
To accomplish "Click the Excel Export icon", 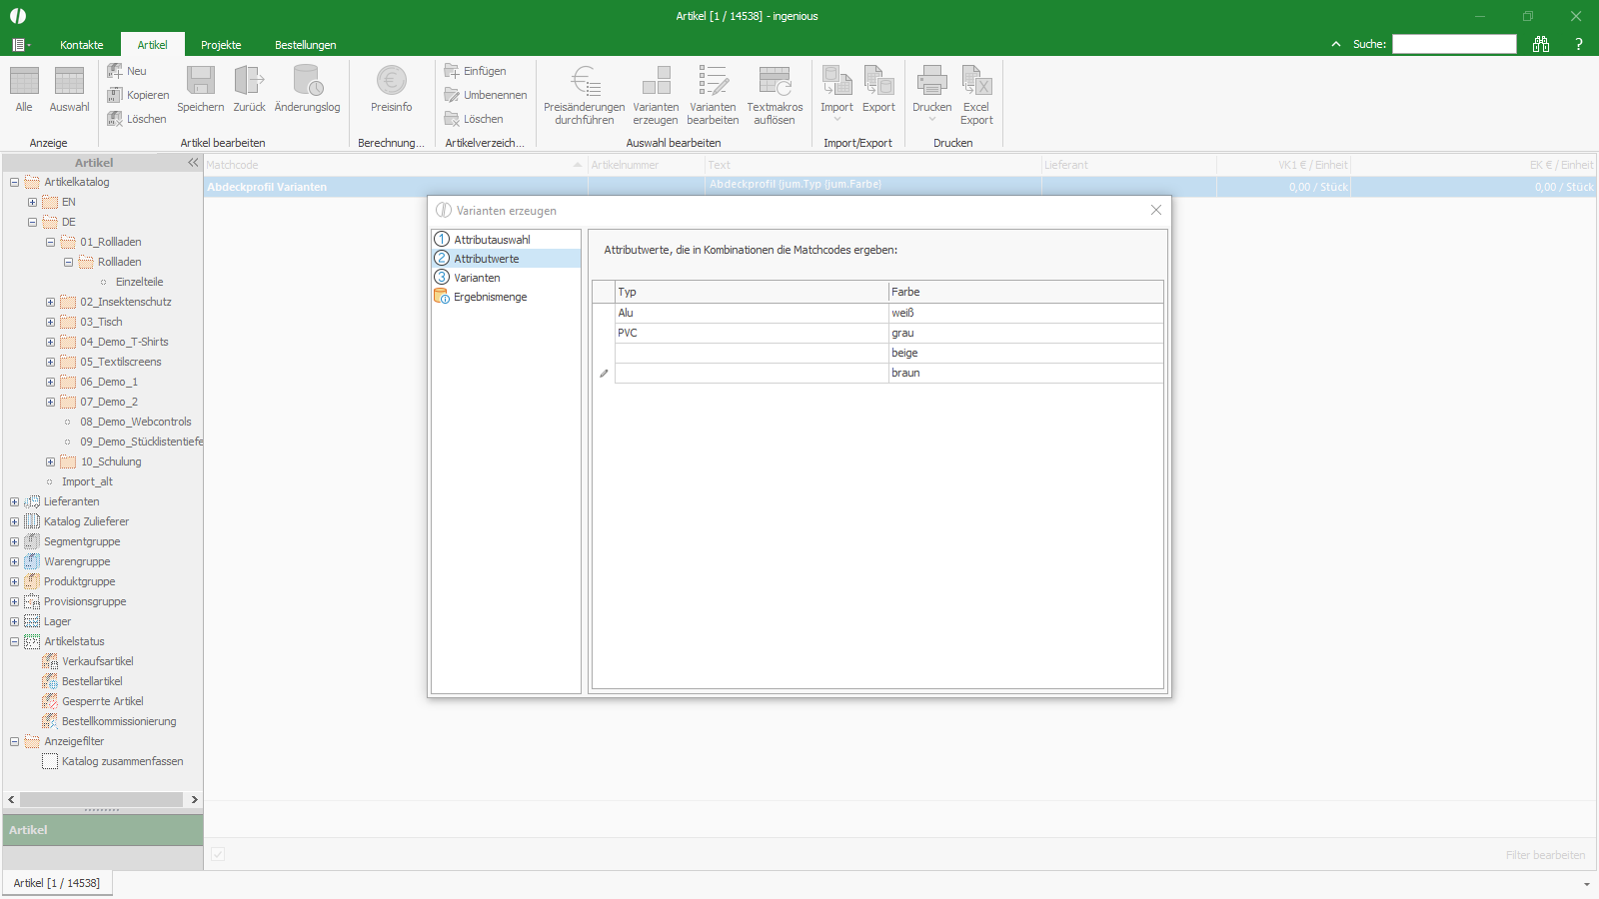I will click(976, 81).
